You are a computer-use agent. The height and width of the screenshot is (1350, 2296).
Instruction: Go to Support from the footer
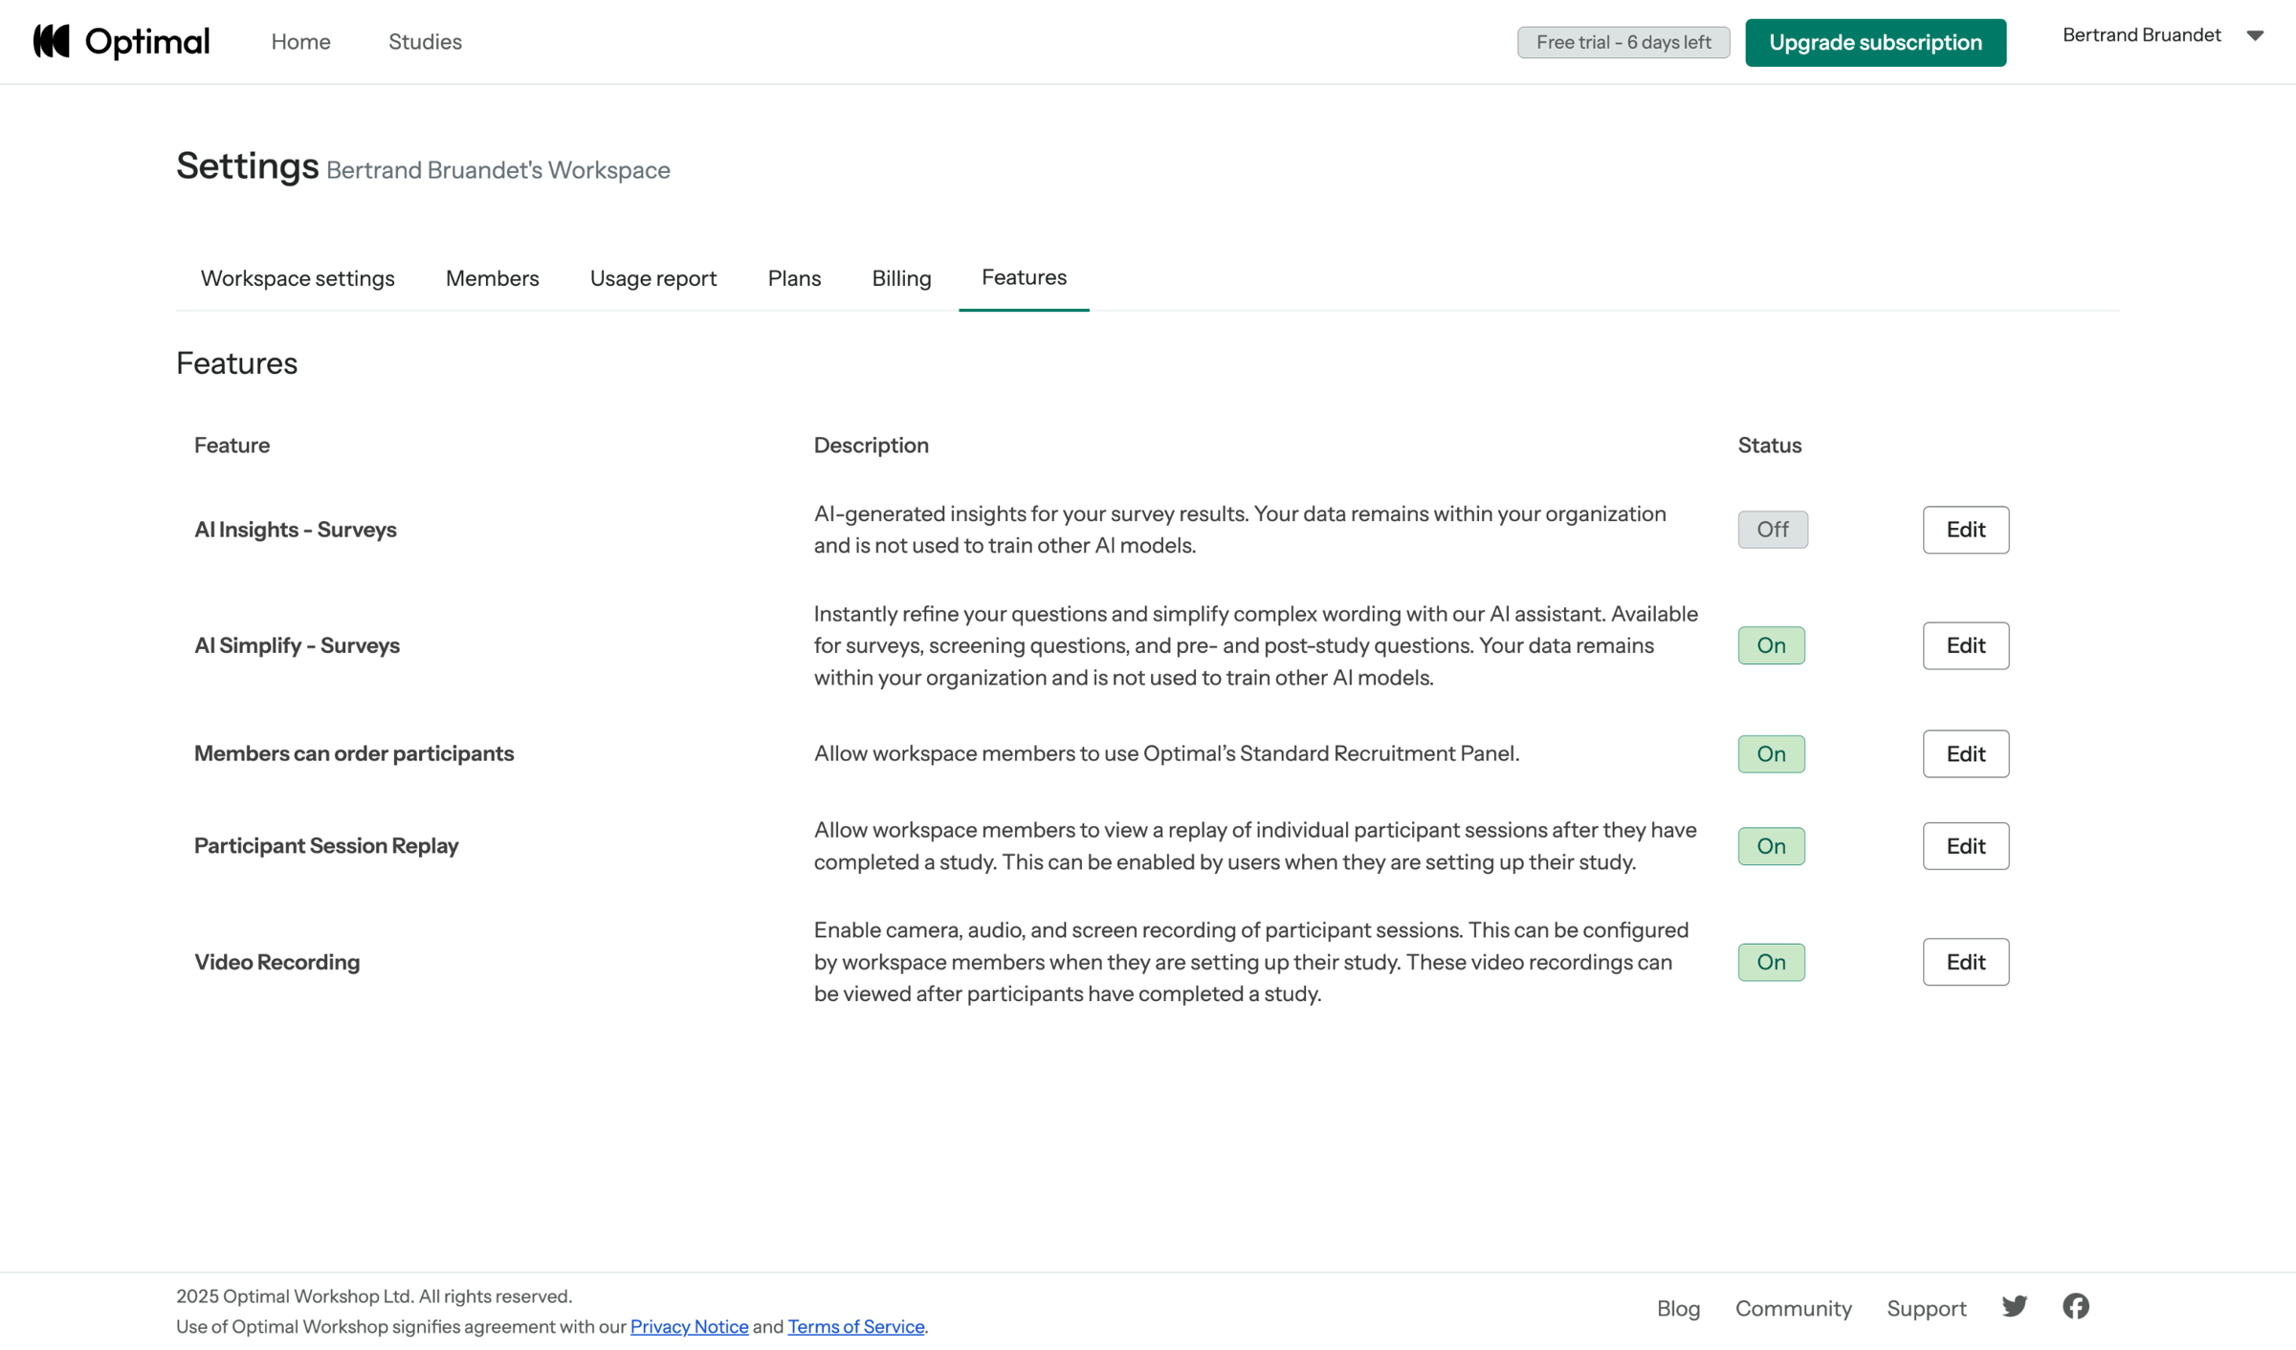pyautogui.click(x=1926, y=1307)
